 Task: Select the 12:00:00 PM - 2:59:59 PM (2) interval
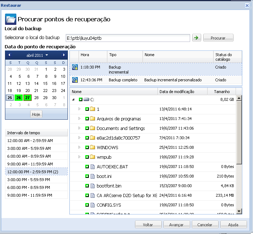pos(36,172)
